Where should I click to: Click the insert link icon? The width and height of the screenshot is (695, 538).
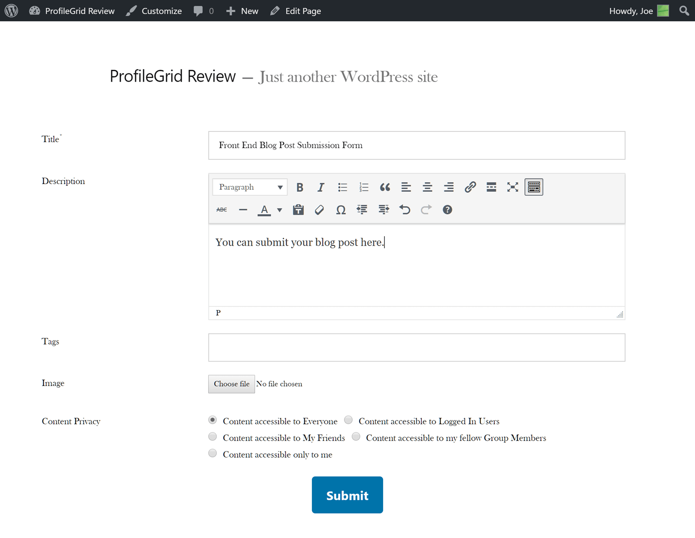point(470,187)
